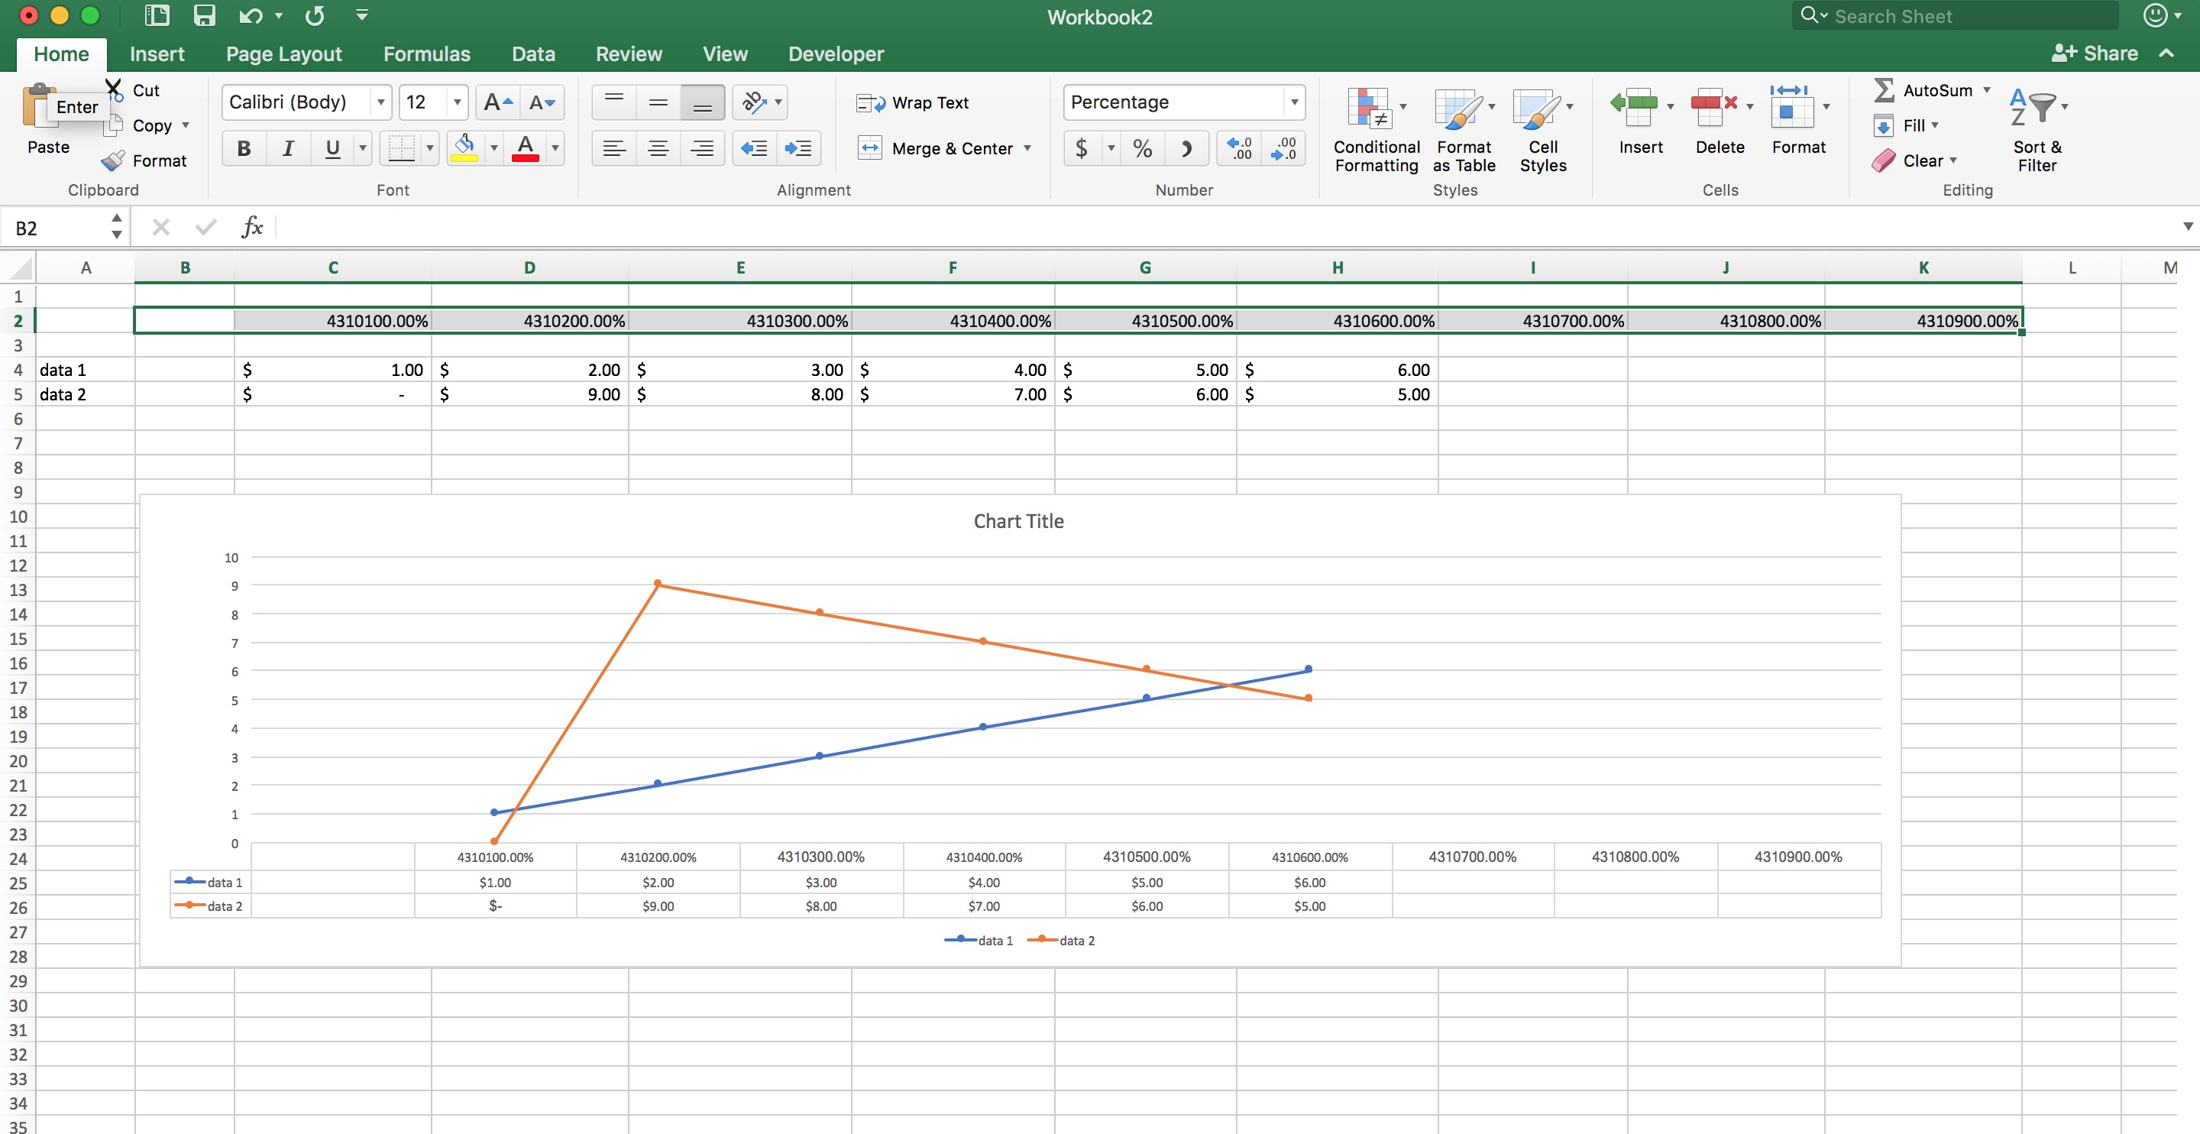Click the Merge & Center button
The height and width of the screenshot is (1134, 2200).
pos(935,149)
